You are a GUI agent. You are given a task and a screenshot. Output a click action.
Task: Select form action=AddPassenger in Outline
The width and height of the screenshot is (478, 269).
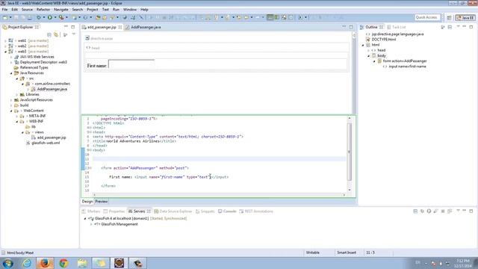(405, 61)
